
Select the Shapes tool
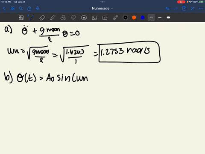(x=63, y=18)
